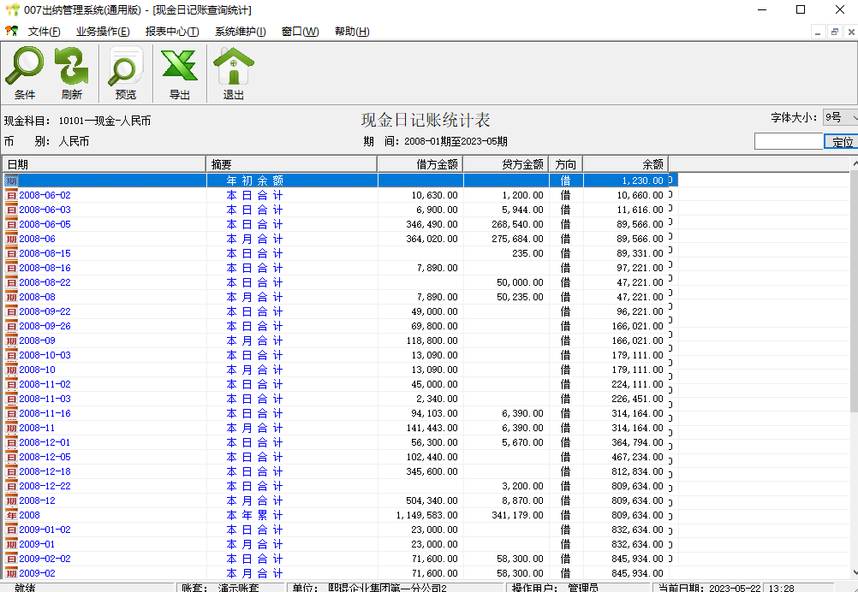The height and width of the screenshot is (592, 858).
Task: Select the 2008-06-03 date link
Action: [x=45, y=210]
